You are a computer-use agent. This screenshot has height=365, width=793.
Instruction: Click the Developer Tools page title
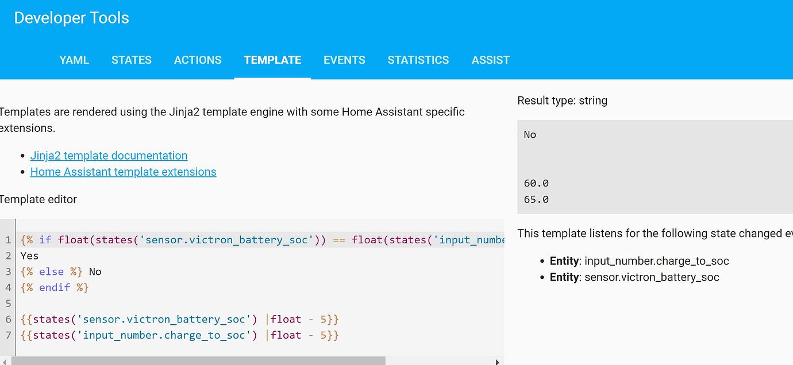[x=71, y=18]
